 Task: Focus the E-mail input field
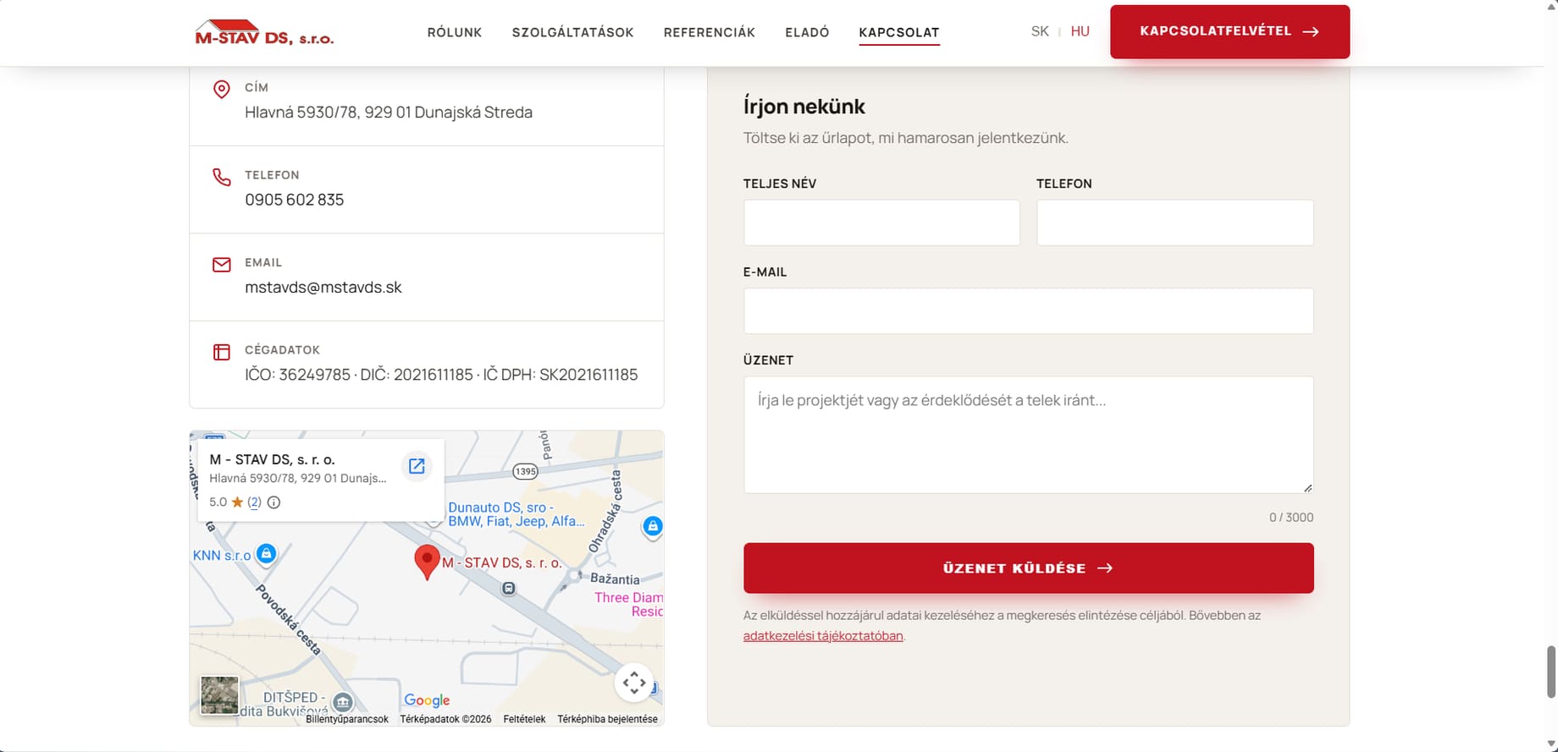click(x=1029, y=310)
